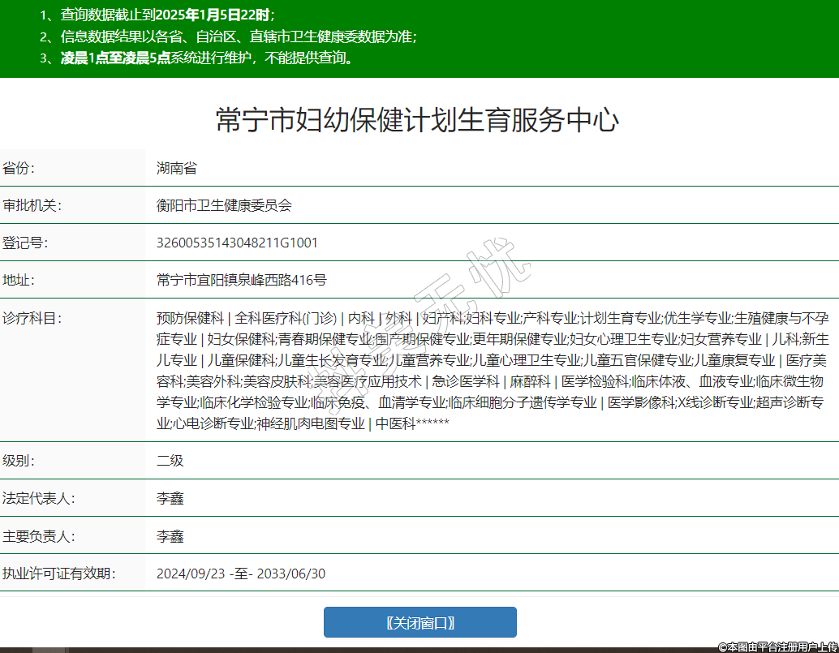Click the 法定代表人 field label
Viewport: 839px width, 653px height.
click(39, 498)
